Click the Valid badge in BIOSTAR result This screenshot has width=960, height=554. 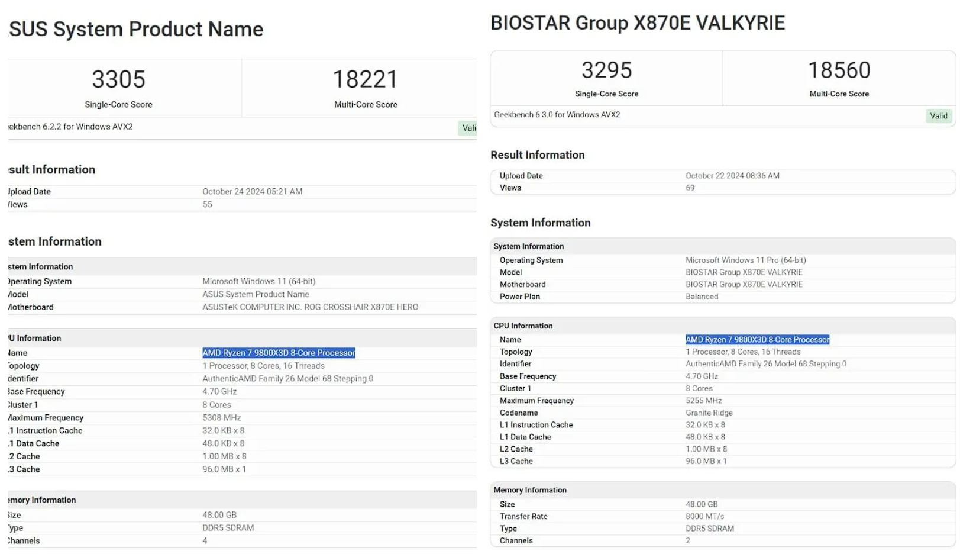click(938, 116)
